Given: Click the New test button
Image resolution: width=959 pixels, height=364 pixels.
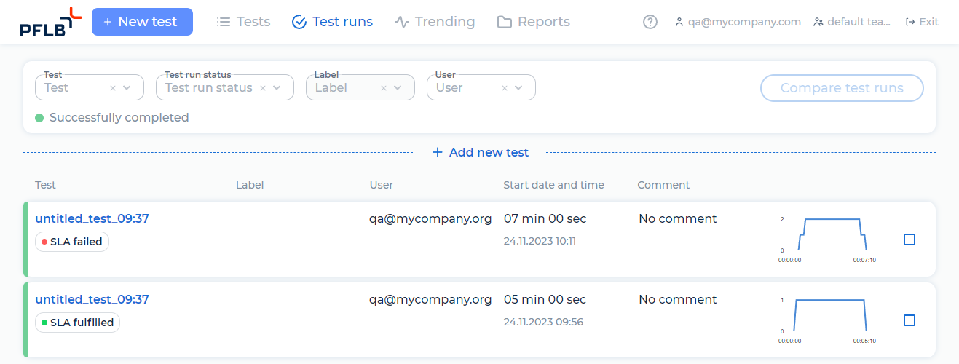Looking at the screenshot, I should click(142, 22).
